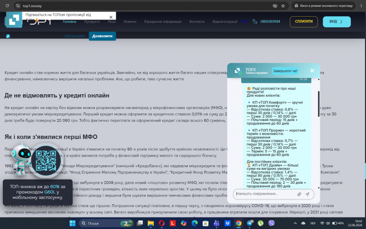The height and width of the screenshot is (229, 366).
Task: Click the ВХІД login button
Action: click(x=336, y=22)
